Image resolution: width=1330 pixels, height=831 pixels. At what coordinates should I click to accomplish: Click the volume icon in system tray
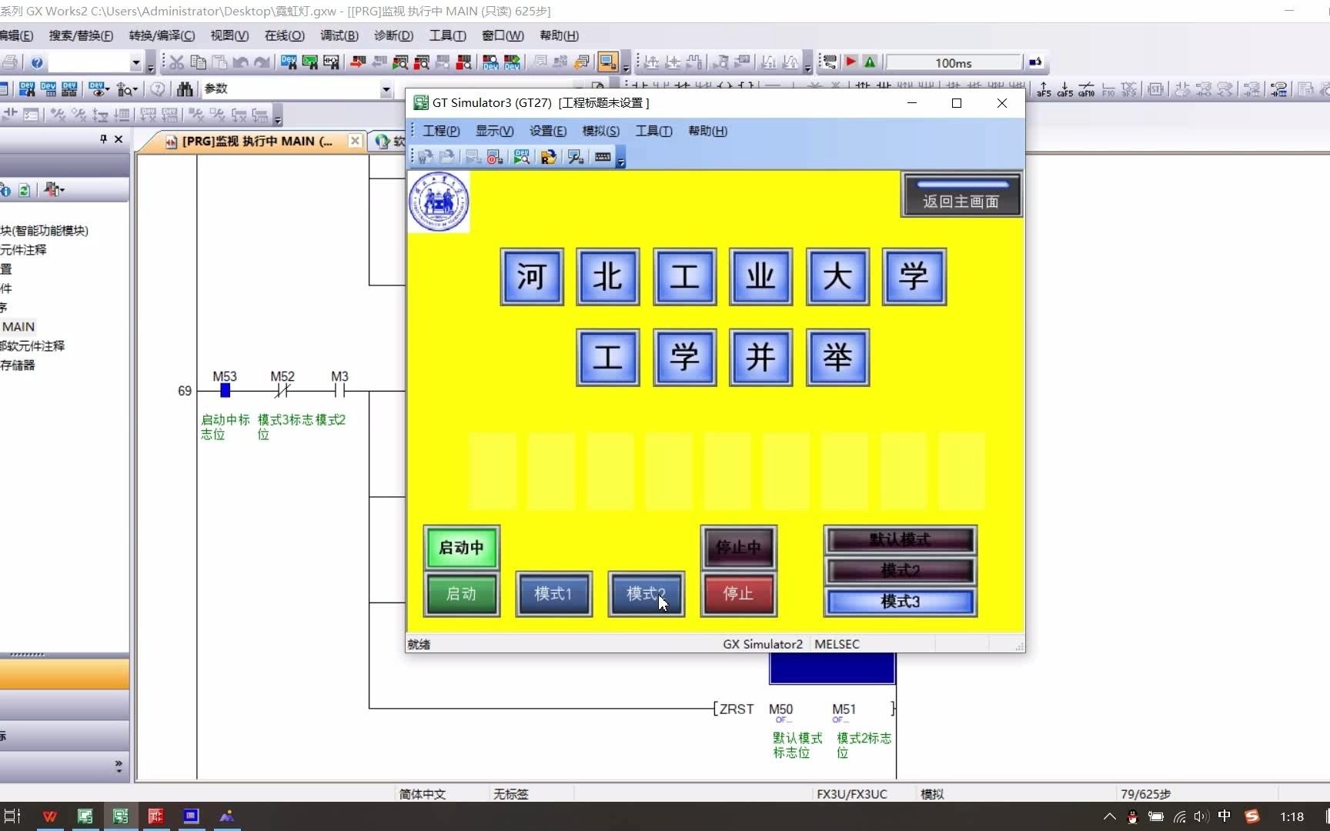pos(1201,817)
